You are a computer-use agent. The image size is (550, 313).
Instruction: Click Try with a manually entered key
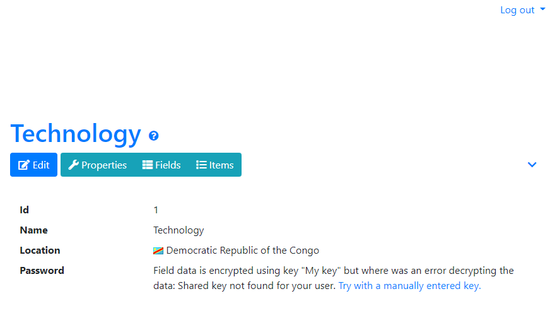click(x=409, y=286)
